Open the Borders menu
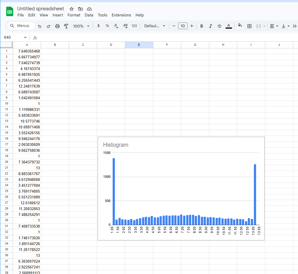 [249, 26]
